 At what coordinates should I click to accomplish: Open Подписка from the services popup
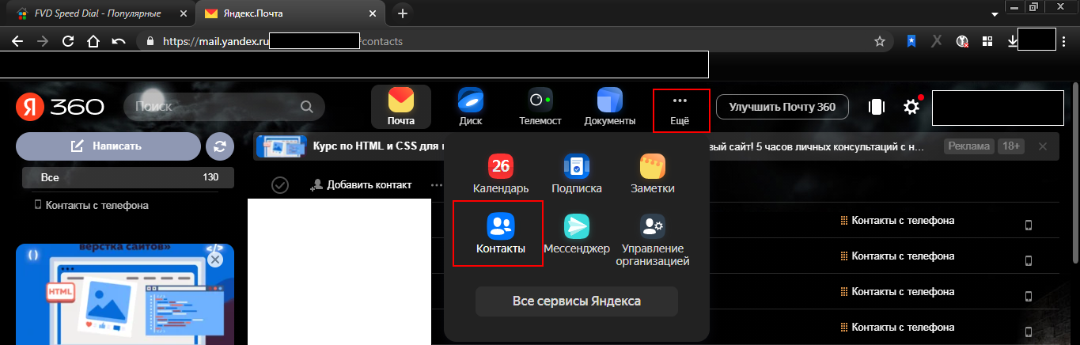(577, 174)
